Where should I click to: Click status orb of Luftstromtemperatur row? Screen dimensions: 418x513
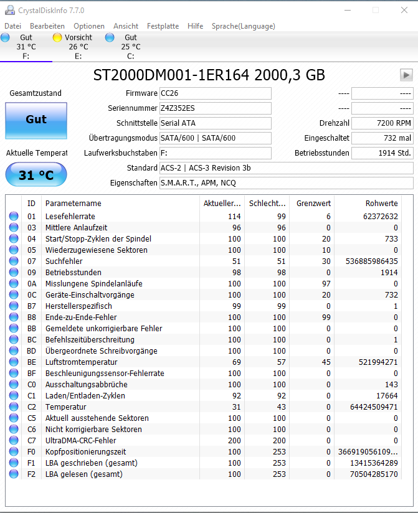[x=14, y=362]
